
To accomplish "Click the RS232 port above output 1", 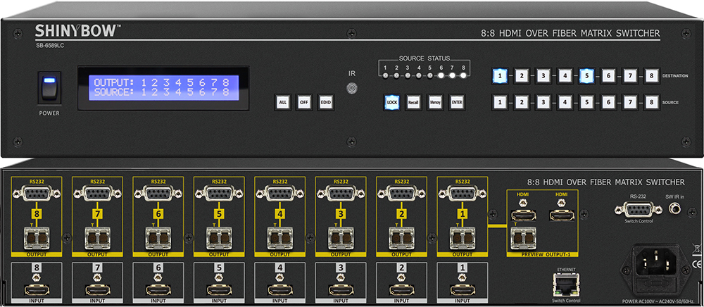I will coord(462,193).
